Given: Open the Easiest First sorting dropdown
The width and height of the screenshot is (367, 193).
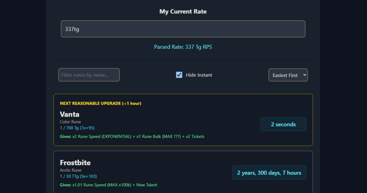Looking at the screenshot, I should pyautogui.click(x=288, y=75).
